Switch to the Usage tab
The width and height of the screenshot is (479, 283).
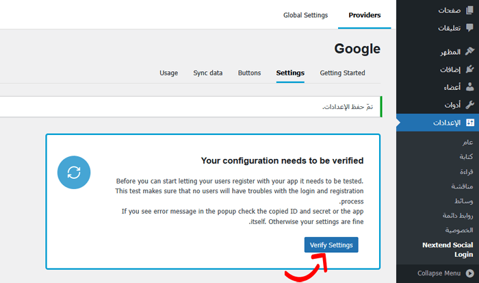pos(168,73)
